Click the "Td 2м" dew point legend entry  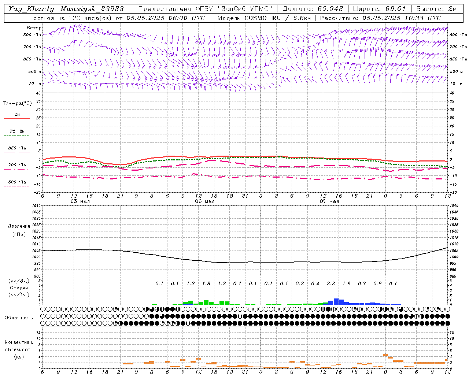tap(17, 131)
